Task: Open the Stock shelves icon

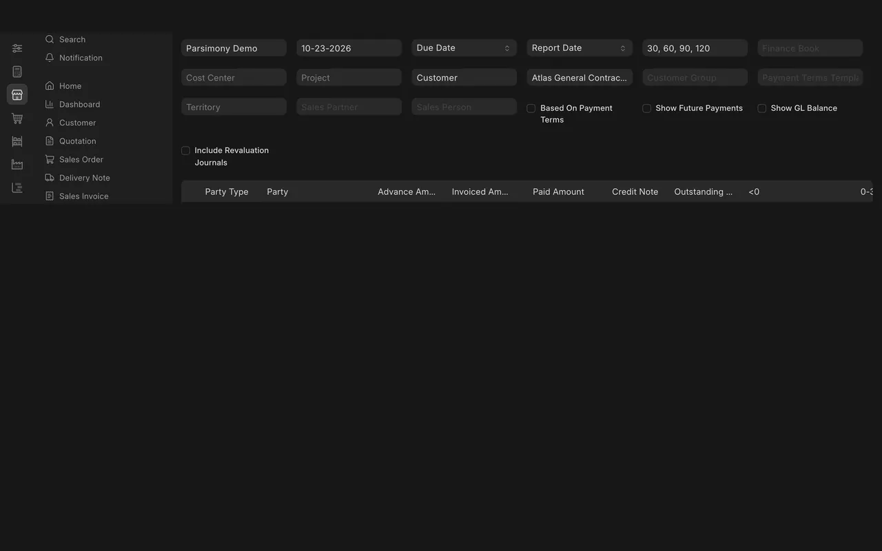Action: (x=17, y=141)
